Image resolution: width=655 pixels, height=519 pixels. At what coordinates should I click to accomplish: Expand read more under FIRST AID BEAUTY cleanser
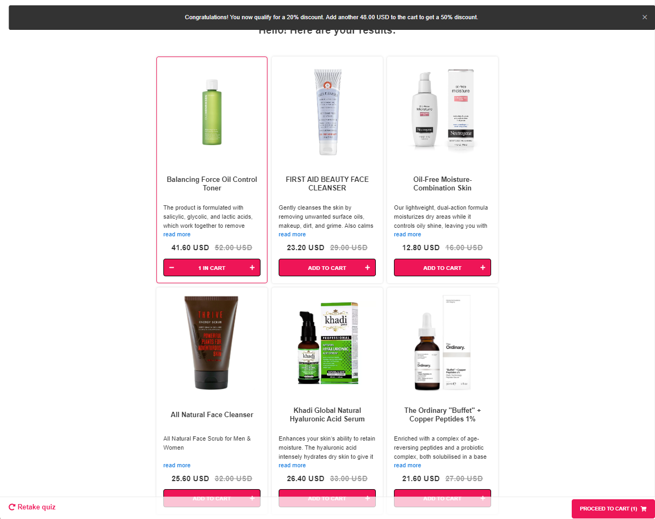(292, 235)
